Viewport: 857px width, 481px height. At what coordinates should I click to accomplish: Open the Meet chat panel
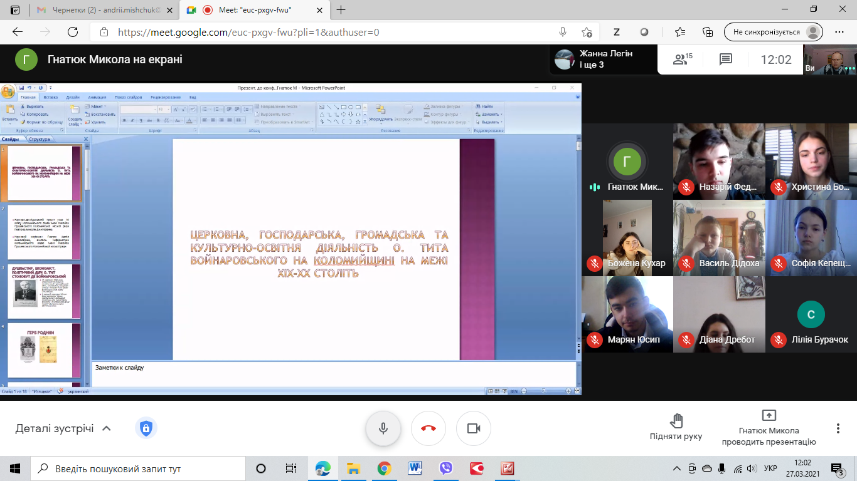pyautogui.click(x=726, y=59)
